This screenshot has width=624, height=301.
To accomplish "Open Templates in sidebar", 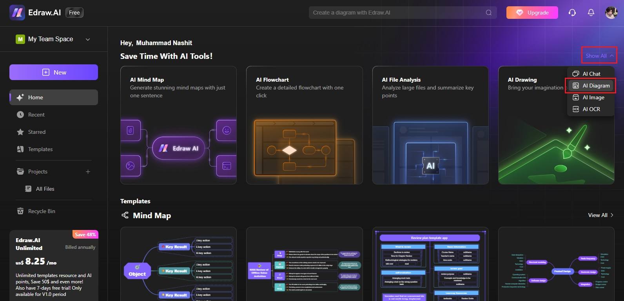I will point(54,149).
